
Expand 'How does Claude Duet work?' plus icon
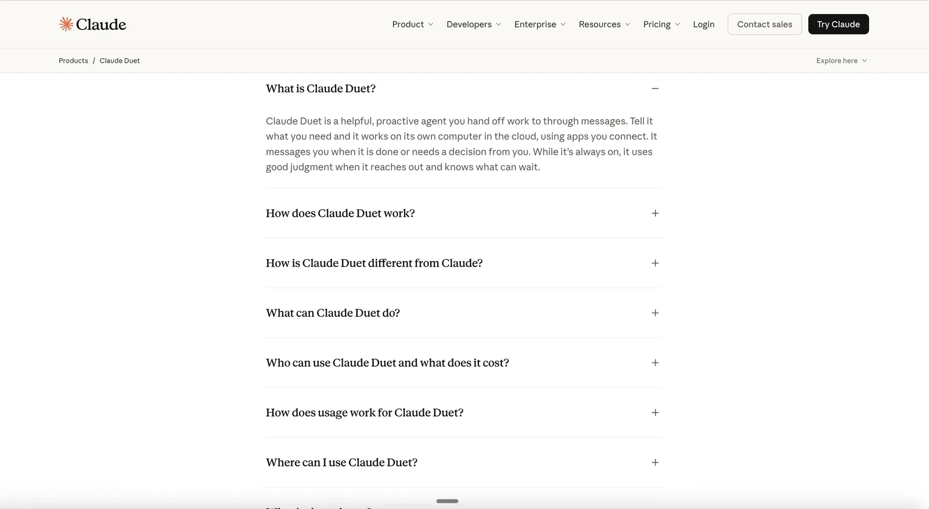click(x=655, y=213)
